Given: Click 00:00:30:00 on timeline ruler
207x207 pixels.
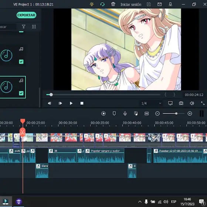Looking at the screenshot, I should point(68,123).
